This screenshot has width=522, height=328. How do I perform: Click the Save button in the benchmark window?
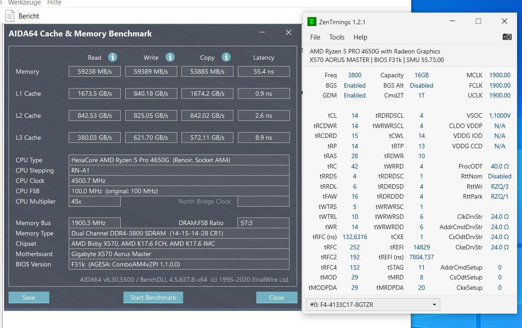coord(29,297)
